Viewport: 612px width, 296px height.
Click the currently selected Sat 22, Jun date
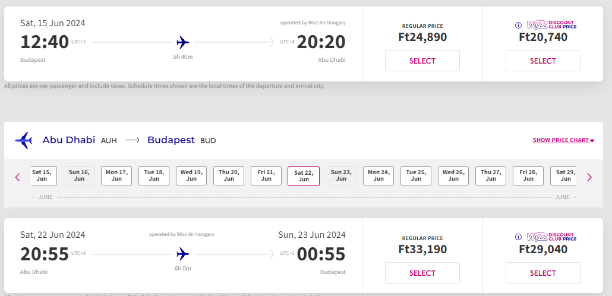pyautogui.click(x=304, y=176)
